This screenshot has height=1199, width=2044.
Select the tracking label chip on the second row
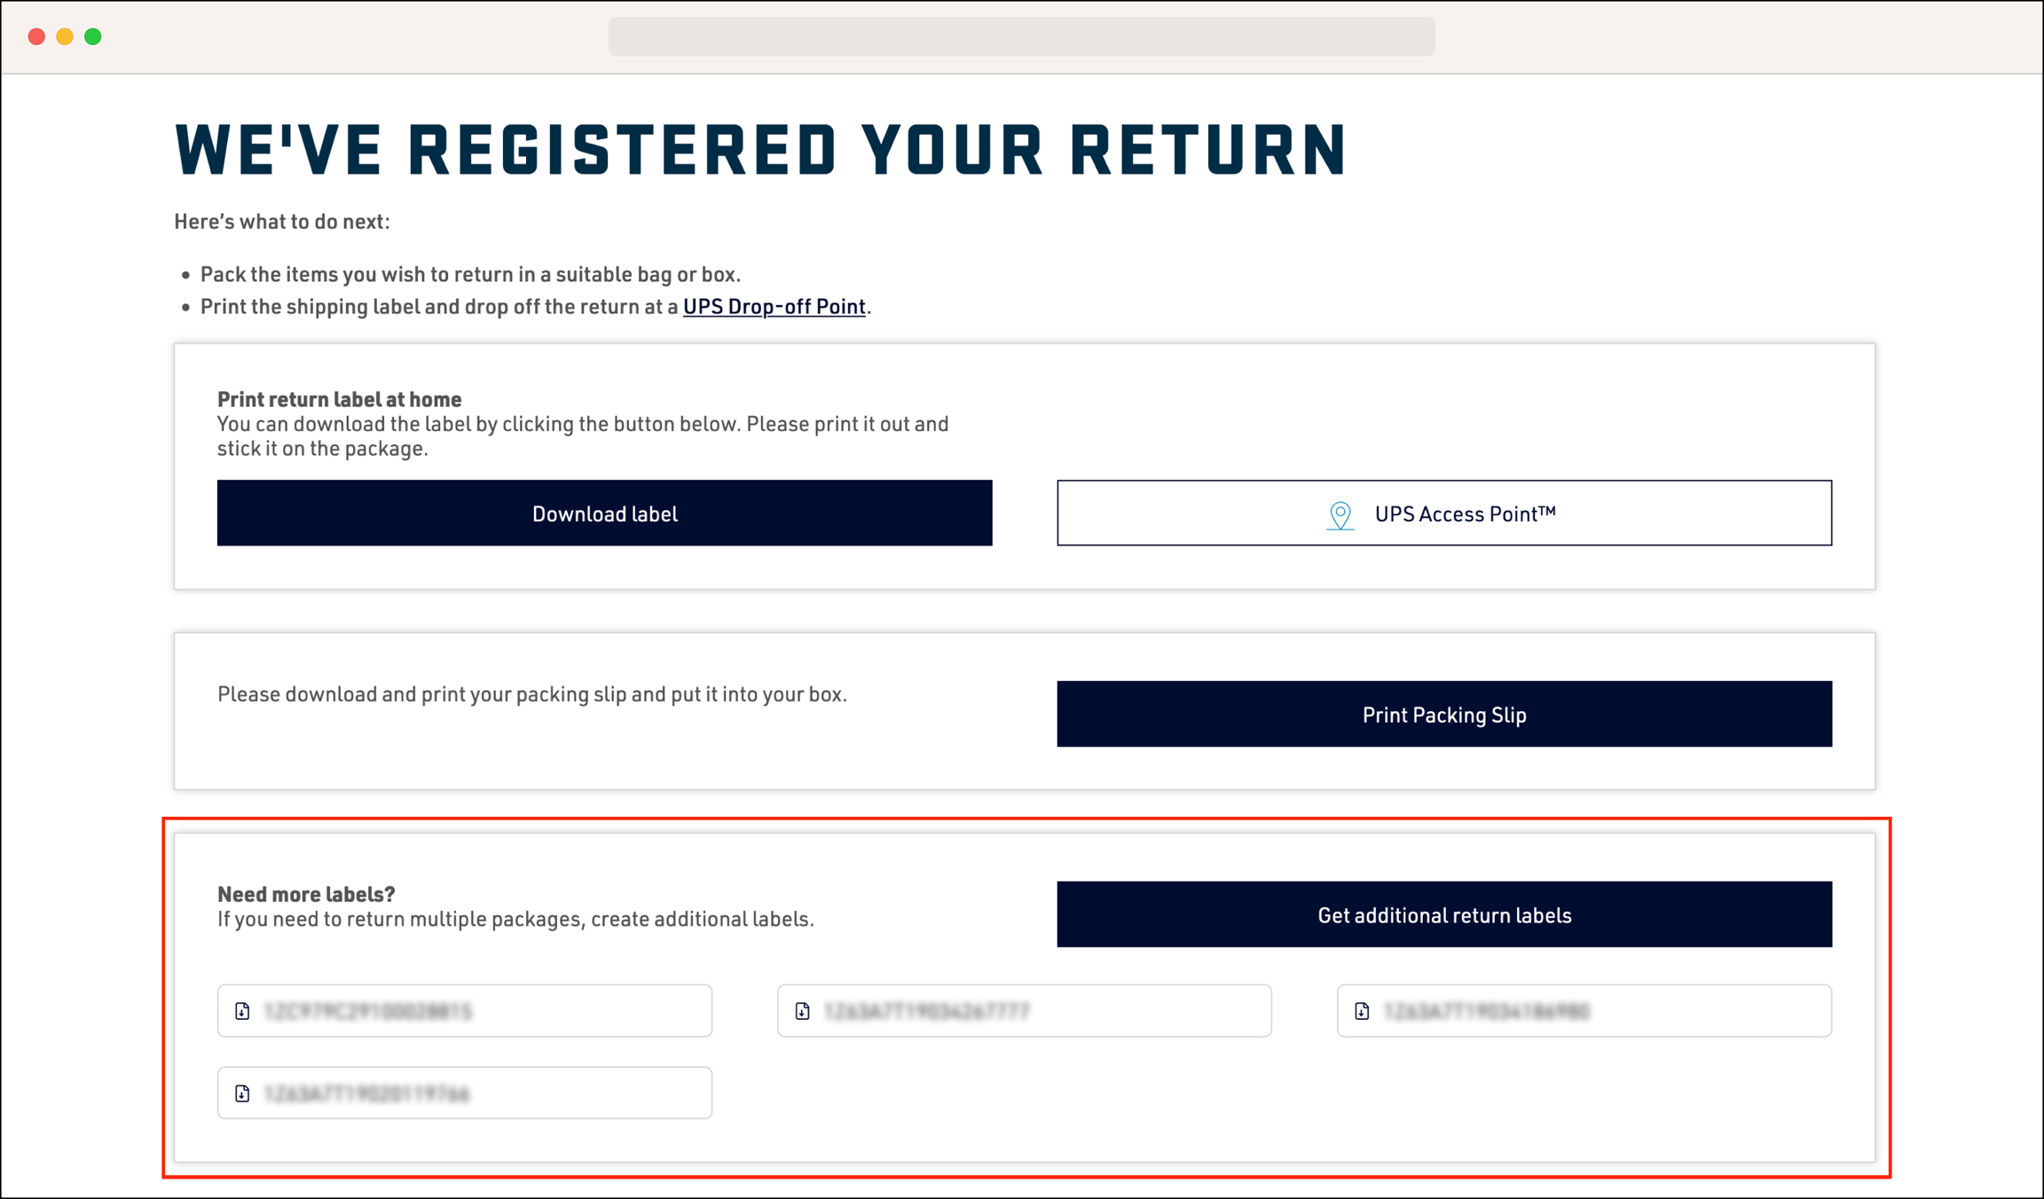pyautogui.click(x=464, y=1092)
